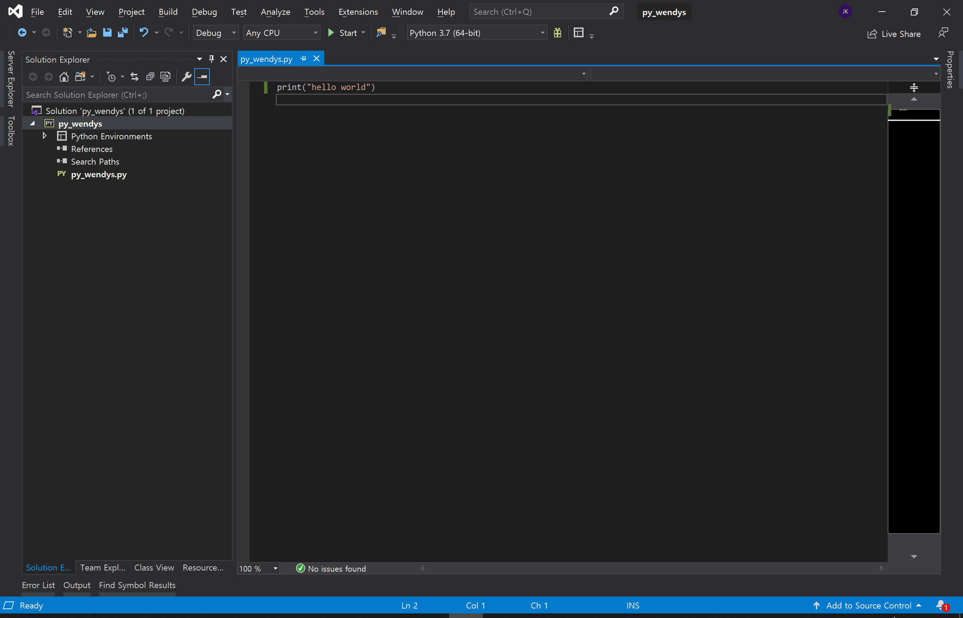Click Add to Source Control
963x618 pixels.
868,605
